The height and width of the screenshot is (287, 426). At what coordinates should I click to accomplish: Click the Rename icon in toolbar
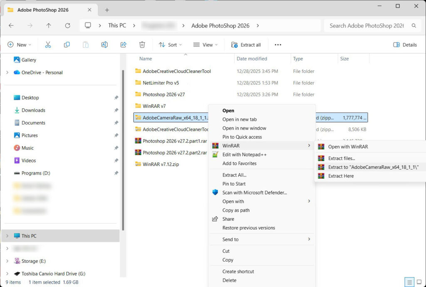[x=104, y=45]
